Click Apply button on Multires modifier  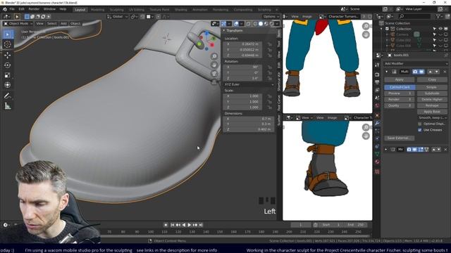(x=400, y=79)
